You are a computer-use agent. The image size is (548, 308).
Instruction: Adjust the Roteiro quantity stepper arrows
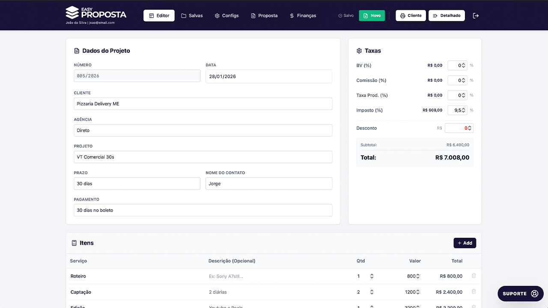point(372,276)
